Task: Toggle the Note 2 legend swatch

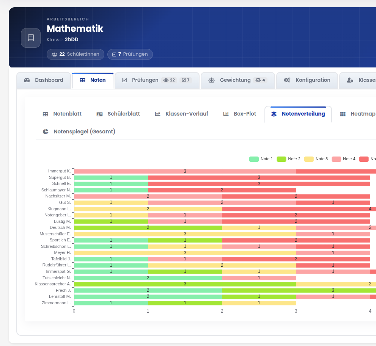Action: pyautogui.click(x=282, y=159)
